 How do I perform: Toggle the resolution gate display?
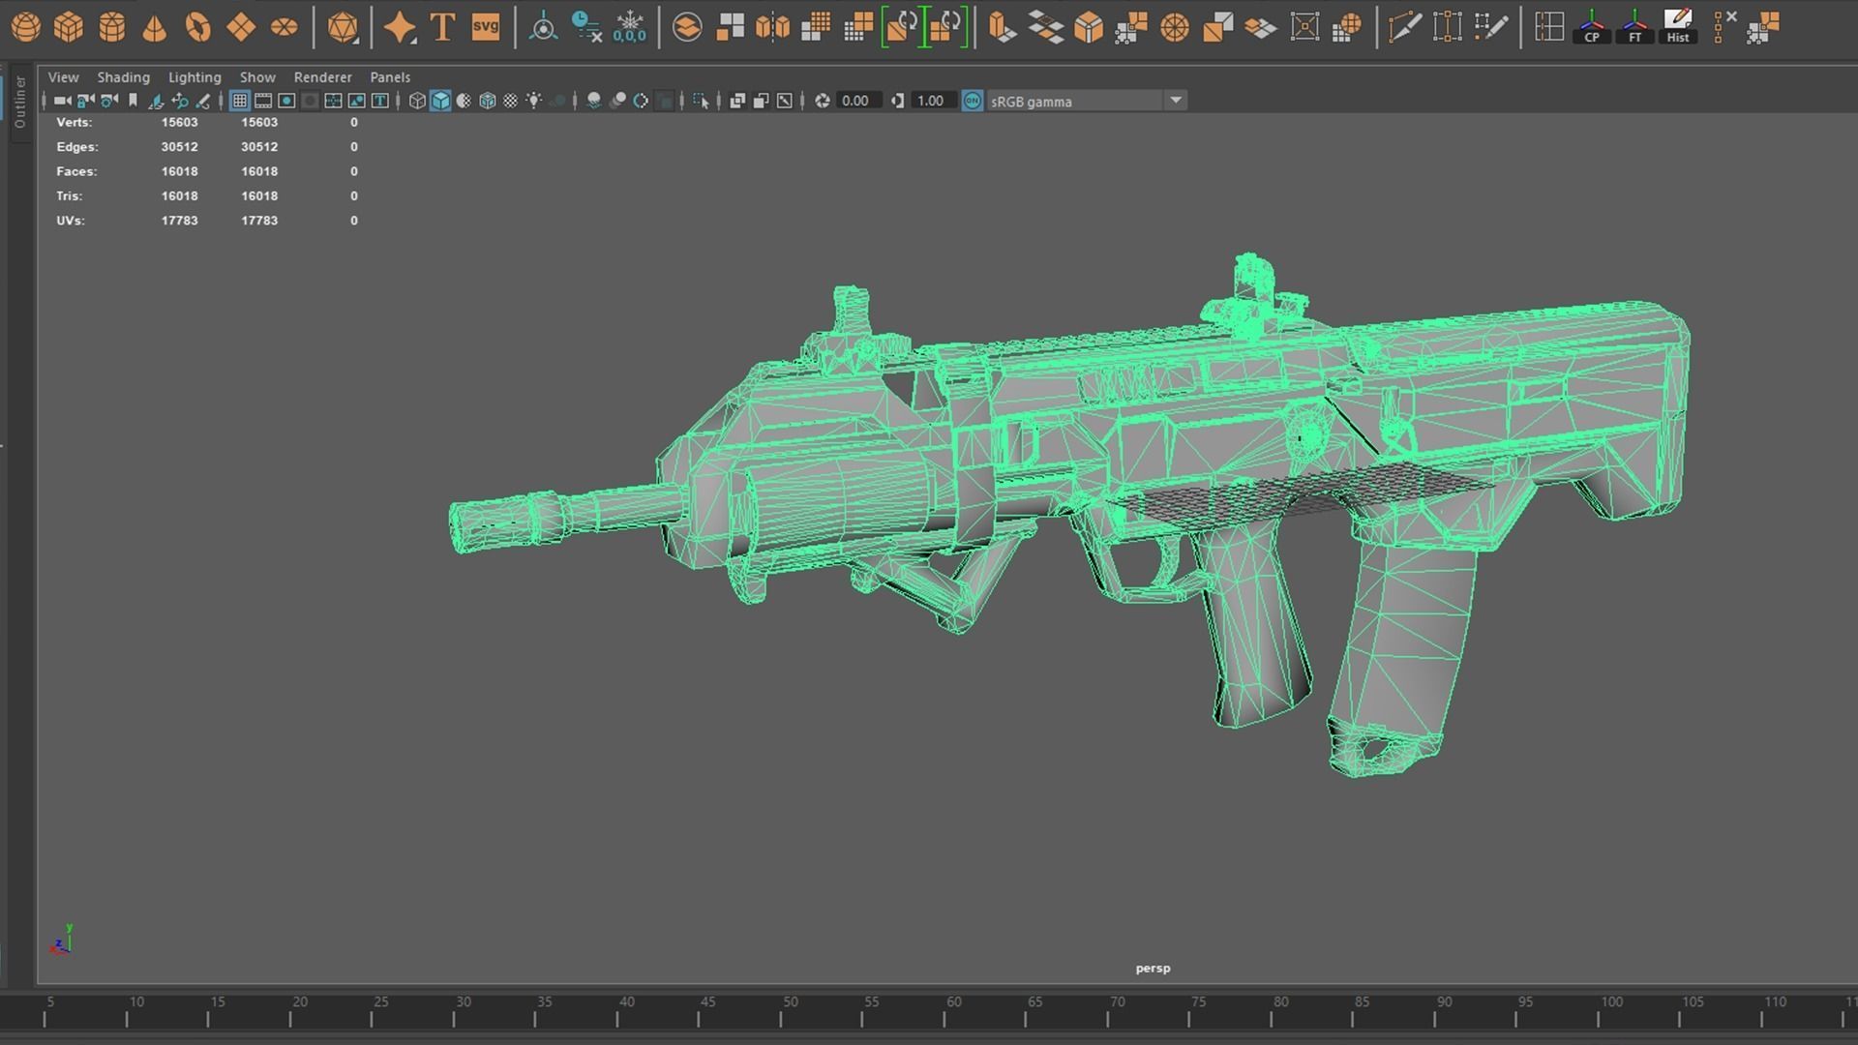pyautogui.click(x=286, y=101)
